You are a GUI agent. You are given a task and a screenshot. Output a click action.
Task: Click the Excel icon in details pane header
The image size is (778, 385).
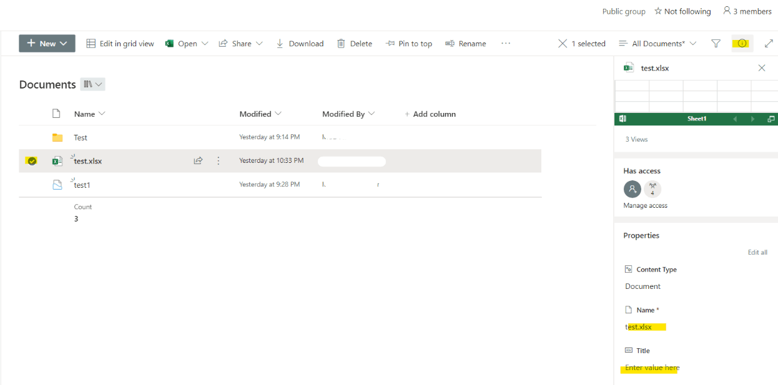[629, 67]
